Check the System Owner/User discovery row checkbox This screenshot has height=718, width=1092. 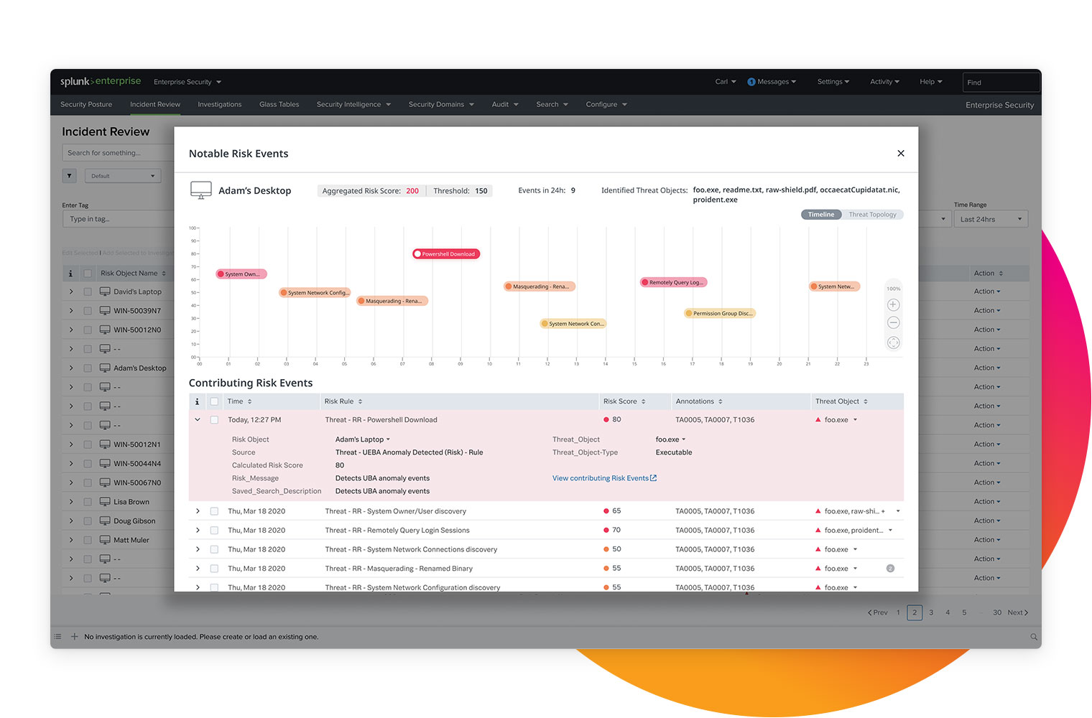click(214, 511)
